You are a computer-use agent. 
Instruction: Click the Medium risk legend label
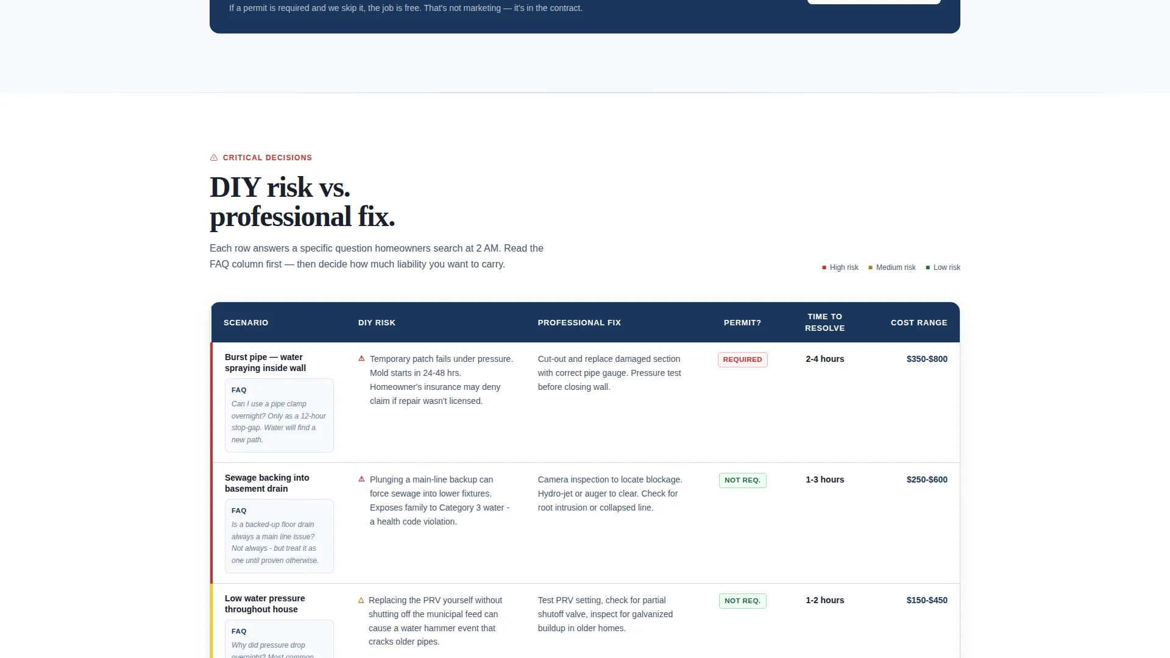click(x=896, y=267)
